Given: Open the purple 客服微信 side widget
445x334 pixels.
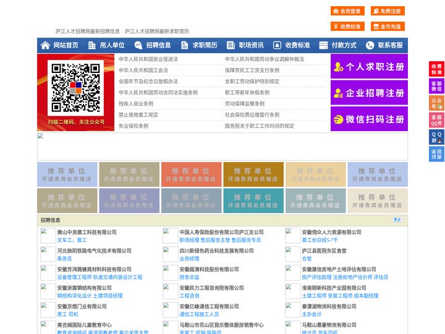Looking at the screenshot, I should [x=436, y=86].
